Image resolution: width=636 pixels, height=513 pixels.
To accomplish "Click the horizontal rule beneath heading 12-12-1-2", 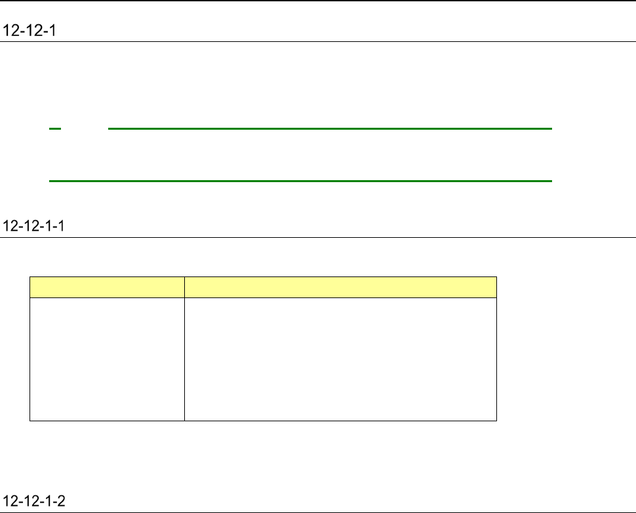I will pos(318,512).
